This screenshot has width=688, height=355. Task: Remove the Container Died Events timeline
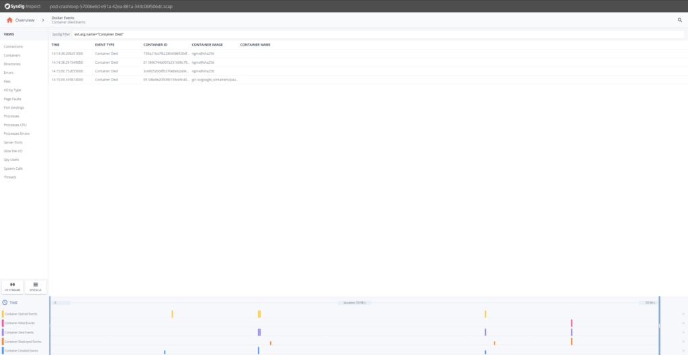pos(683,332)
